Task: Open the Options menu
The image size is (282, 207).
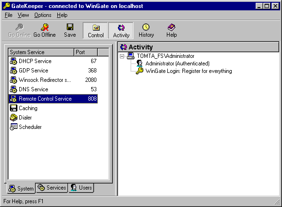Action: click(x=43, y=15)
